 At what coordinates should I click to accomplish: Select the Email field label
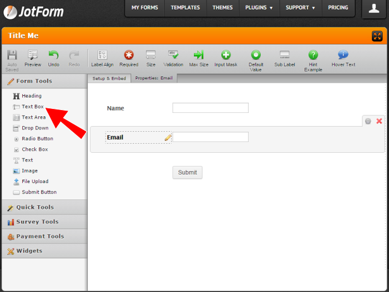coord(115,137)
